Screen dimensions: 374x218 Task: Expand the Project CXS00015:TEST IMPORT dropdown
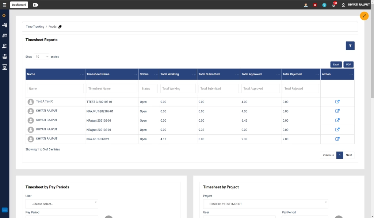coord(266,204)
